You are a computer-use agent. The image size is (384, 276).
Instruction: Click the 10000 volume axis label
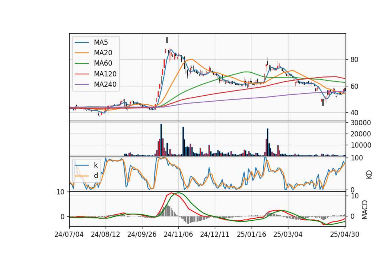click(360, 145)
